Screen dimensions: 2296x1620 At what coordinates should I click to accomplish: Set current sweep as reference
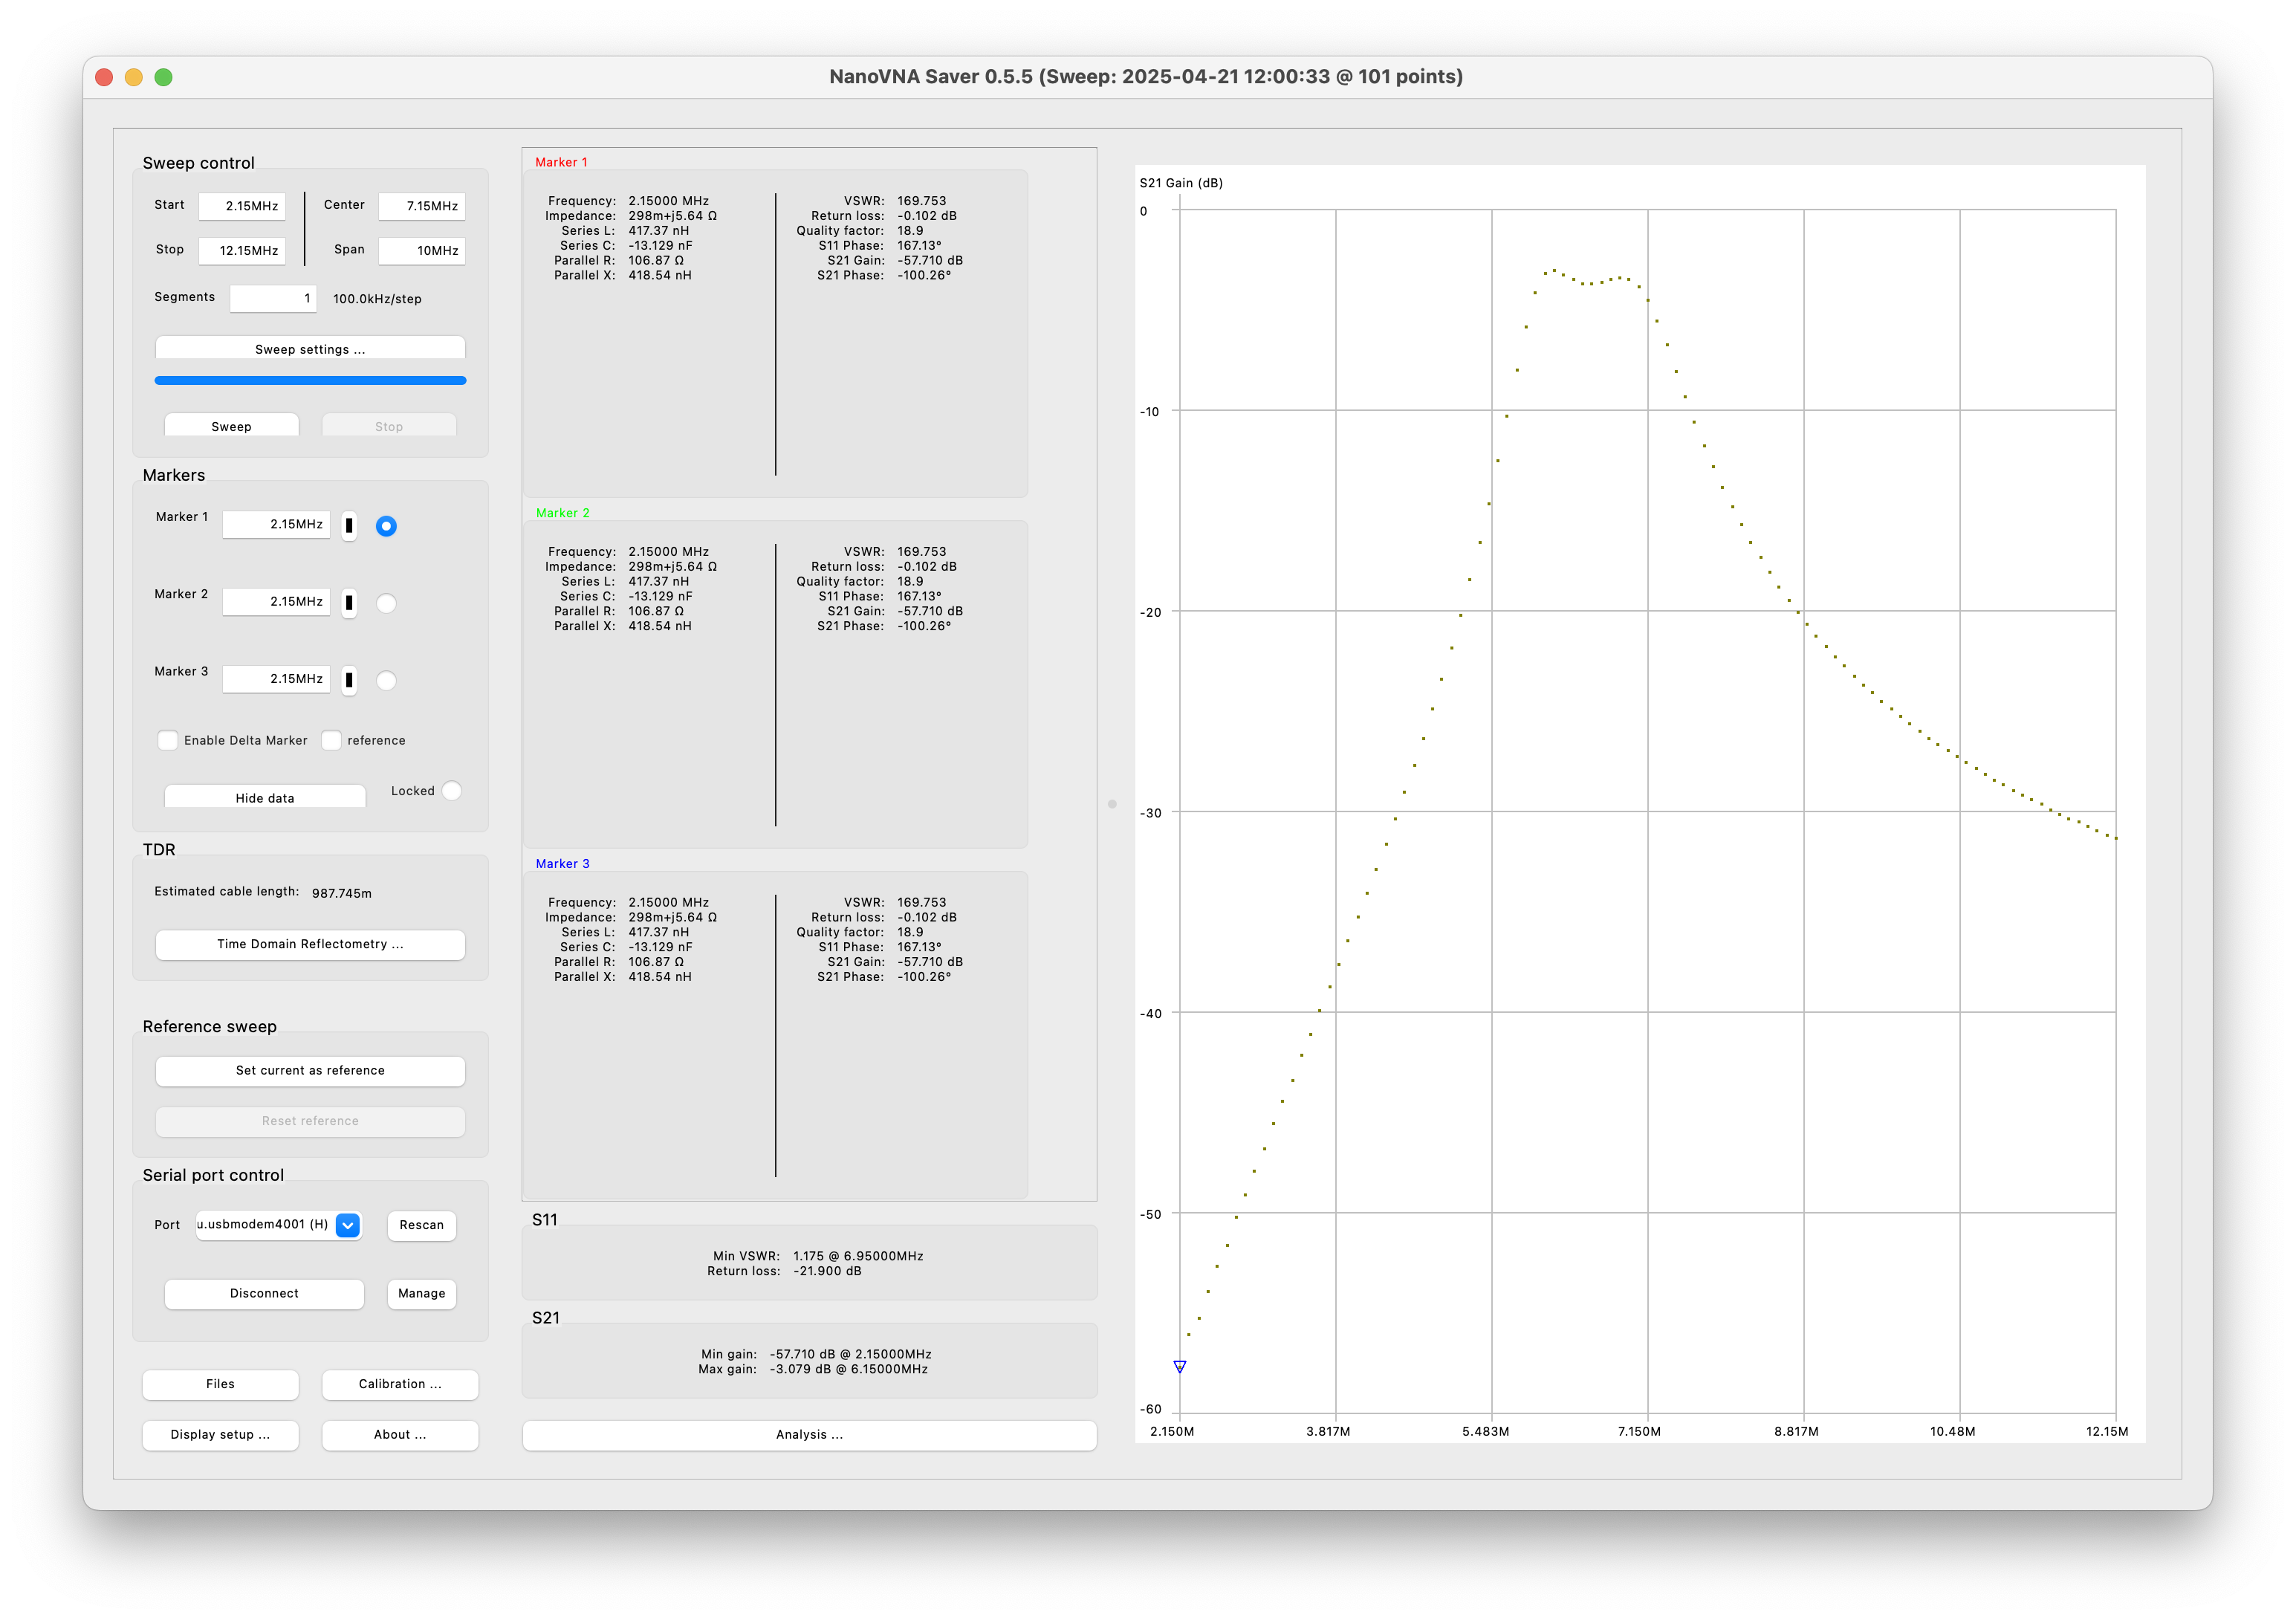(310, 1070)
